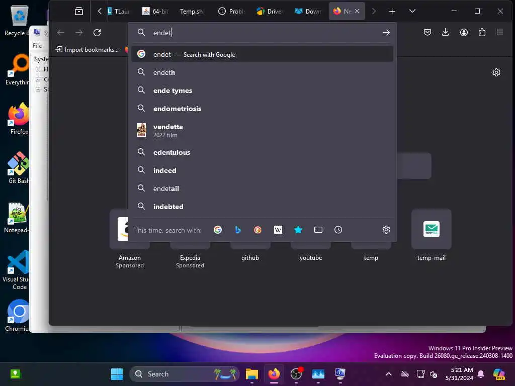The image size is (515, 386).
Task: Choose the 'indeed' search suggestion
Action: click(262, 170)
